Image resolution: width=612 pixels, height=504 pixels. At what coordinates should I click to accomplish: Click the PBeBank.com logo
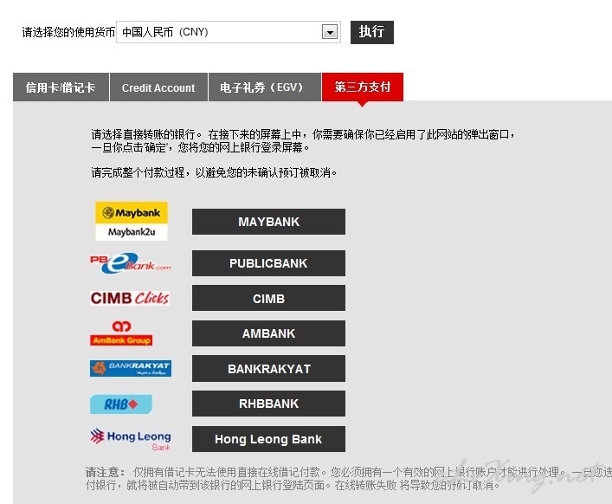click(131, 263)
